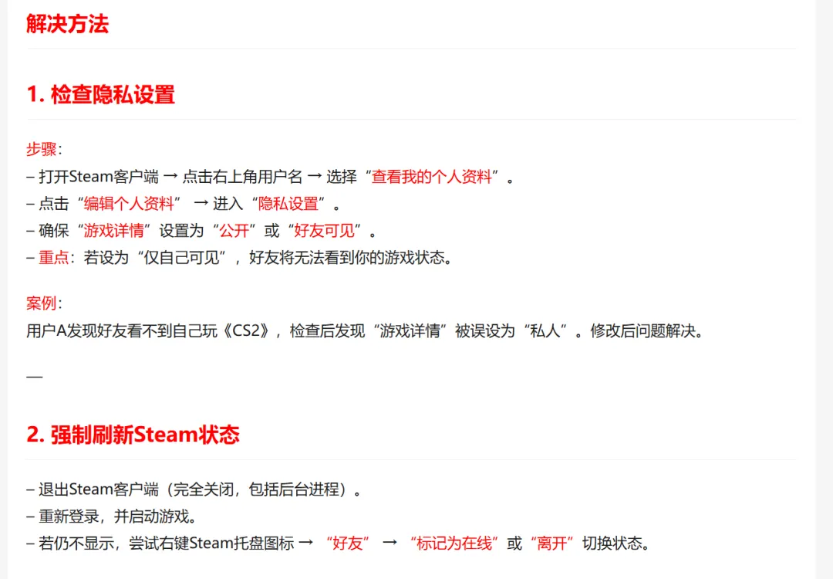The height and width of the screenshot is (579, 833).
Task: Click the 2. 强制刷新Steam状态 heading
Action: point(133,435)
